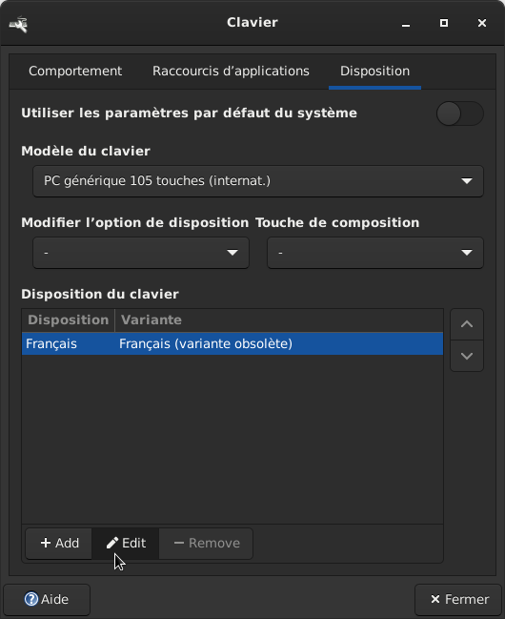Switch to the Comportement tab
This screenshot has width=505, height=619.
[x=75, y=72]
